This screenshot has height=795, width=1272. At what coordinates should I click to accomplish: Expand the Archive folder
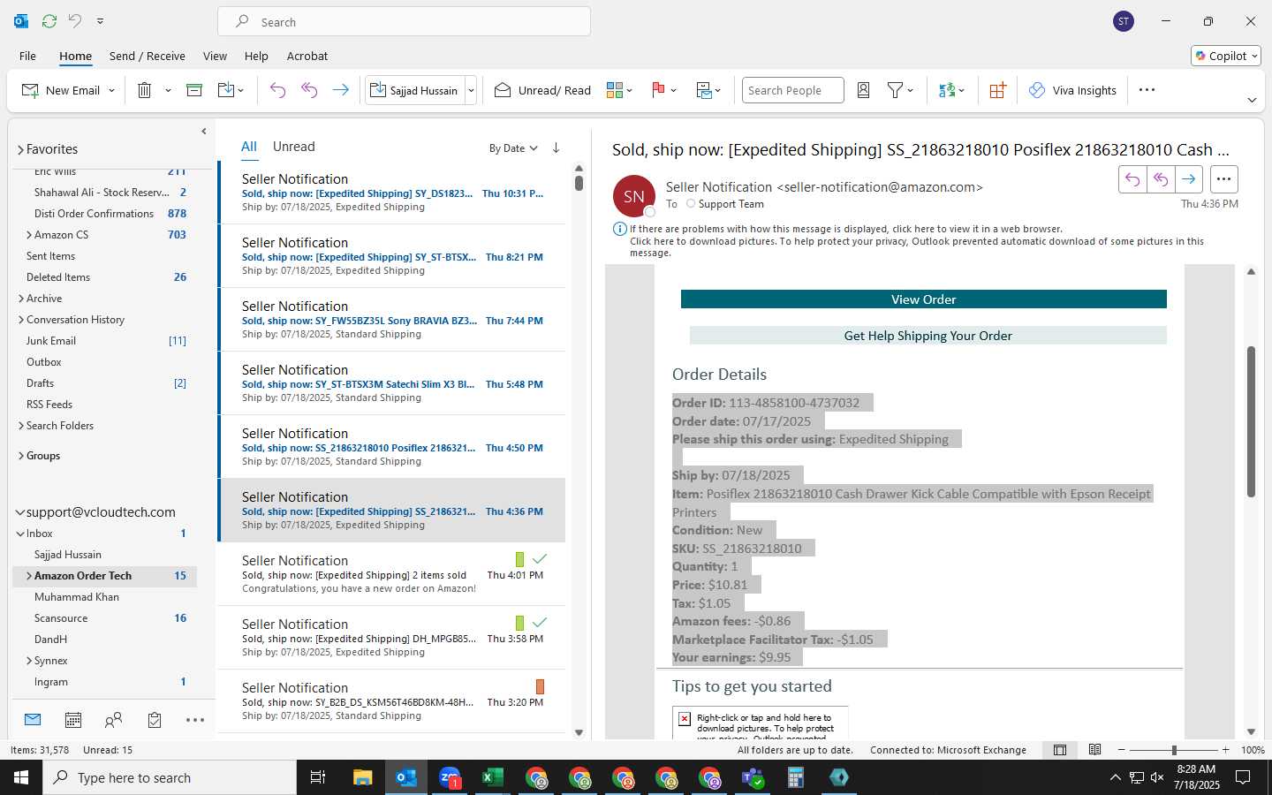[x=21, y=299]
